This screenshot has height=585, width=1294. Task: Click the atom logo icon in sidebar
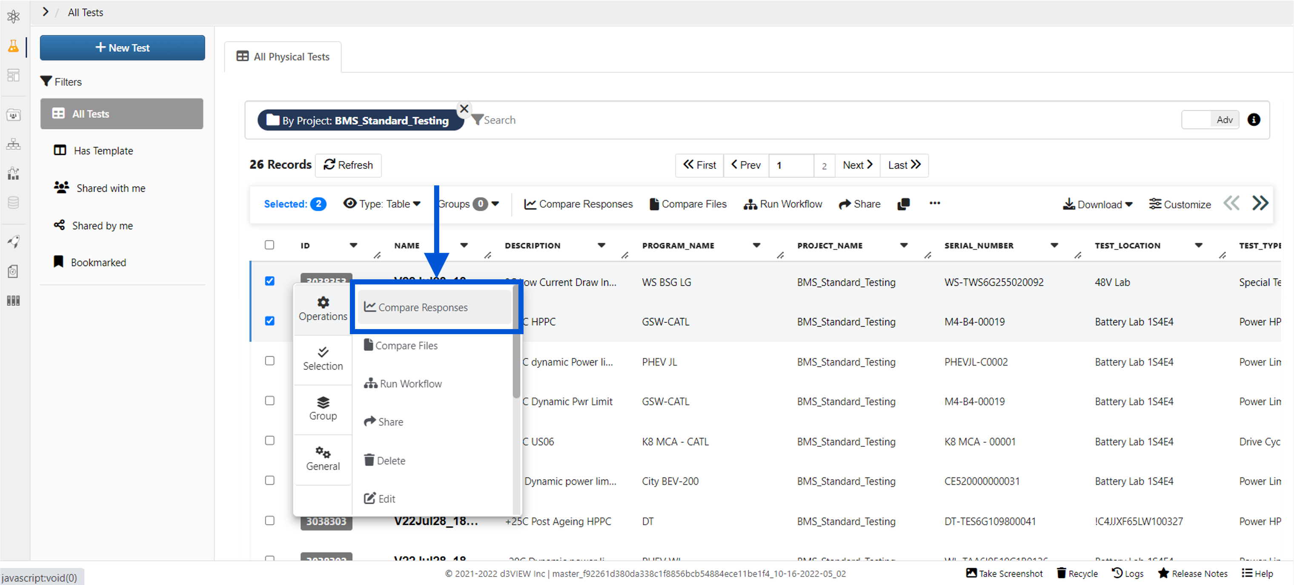pyautogui.click(x=14, y=17)
